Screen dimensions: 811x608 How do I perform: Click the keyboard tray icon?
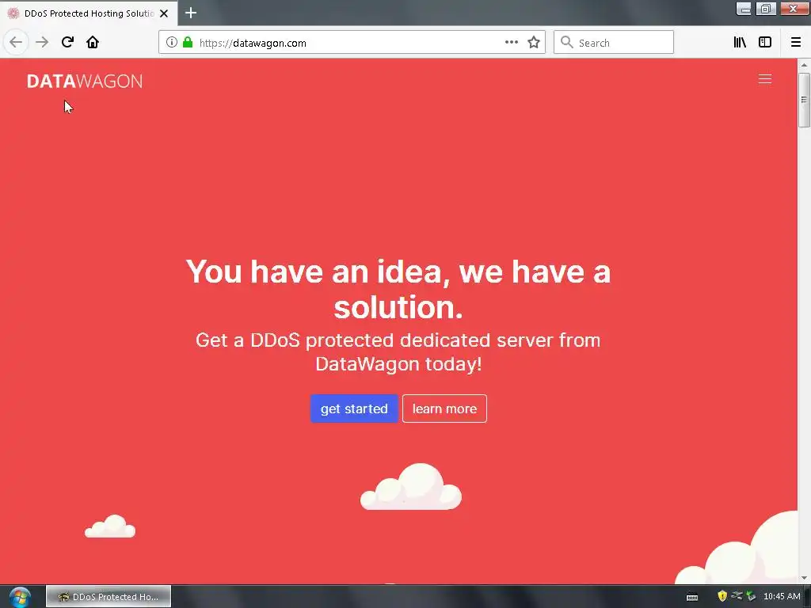pos(692,597)
